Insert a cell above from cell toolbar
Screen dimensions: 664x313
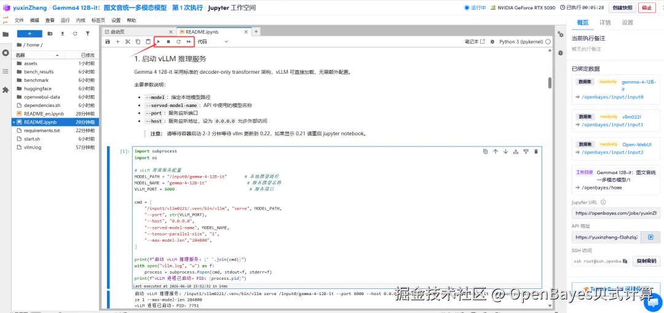516,152
